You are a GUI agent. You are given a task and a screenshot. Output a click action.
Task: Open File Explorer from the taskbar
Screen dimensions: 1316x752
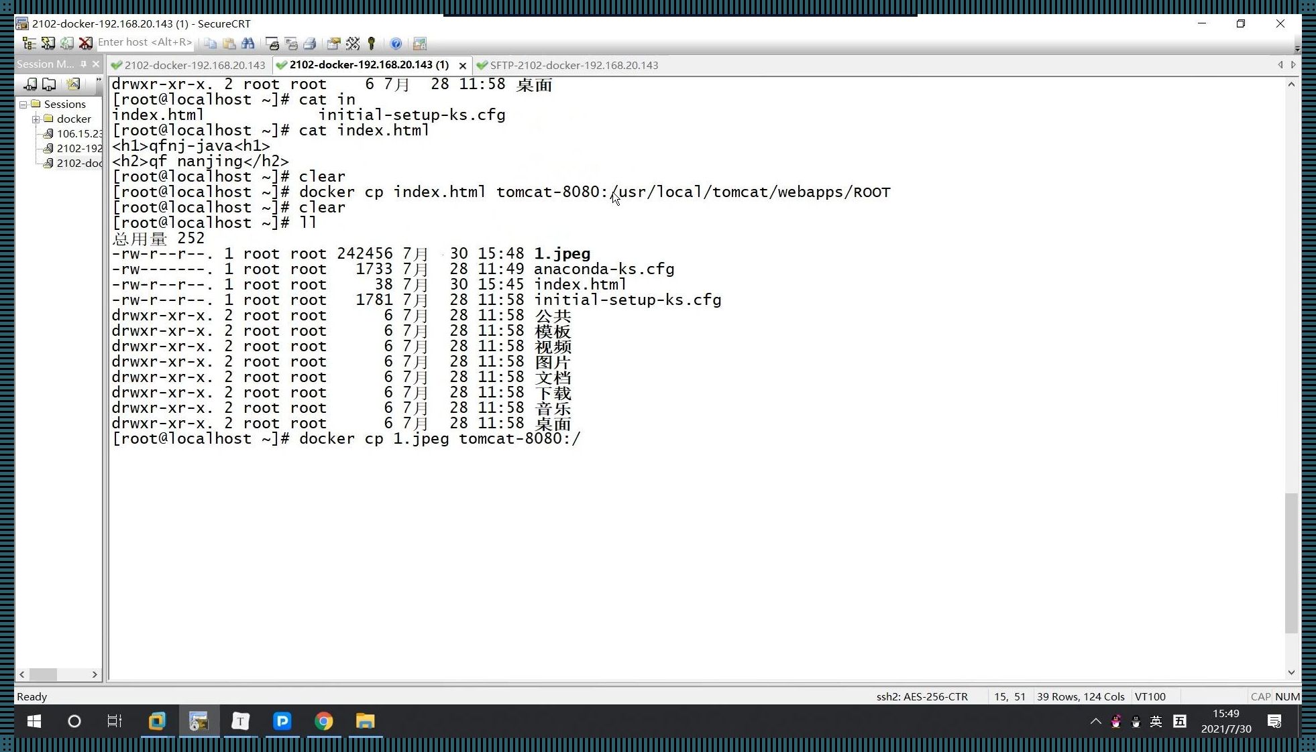(x=365, y=721)
